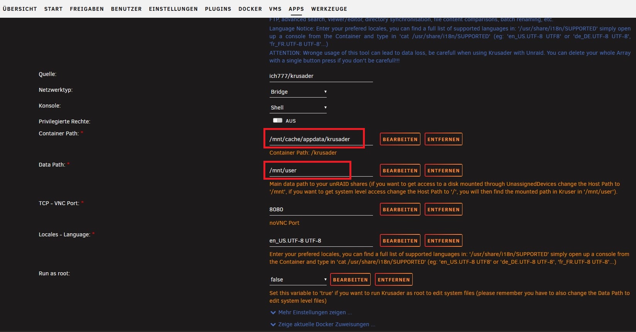The image size is (636, 332).
Task: Click the 'Konsole:' label
Action: pos(50,106)
